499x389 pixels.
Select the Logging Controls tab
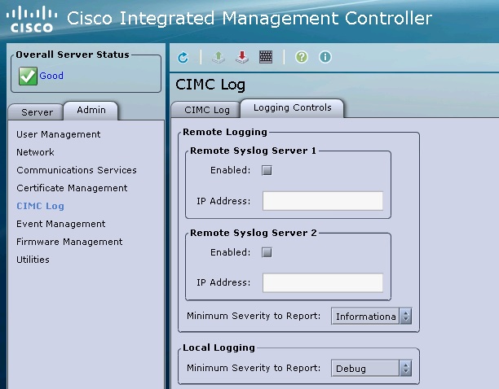(292, 108)
